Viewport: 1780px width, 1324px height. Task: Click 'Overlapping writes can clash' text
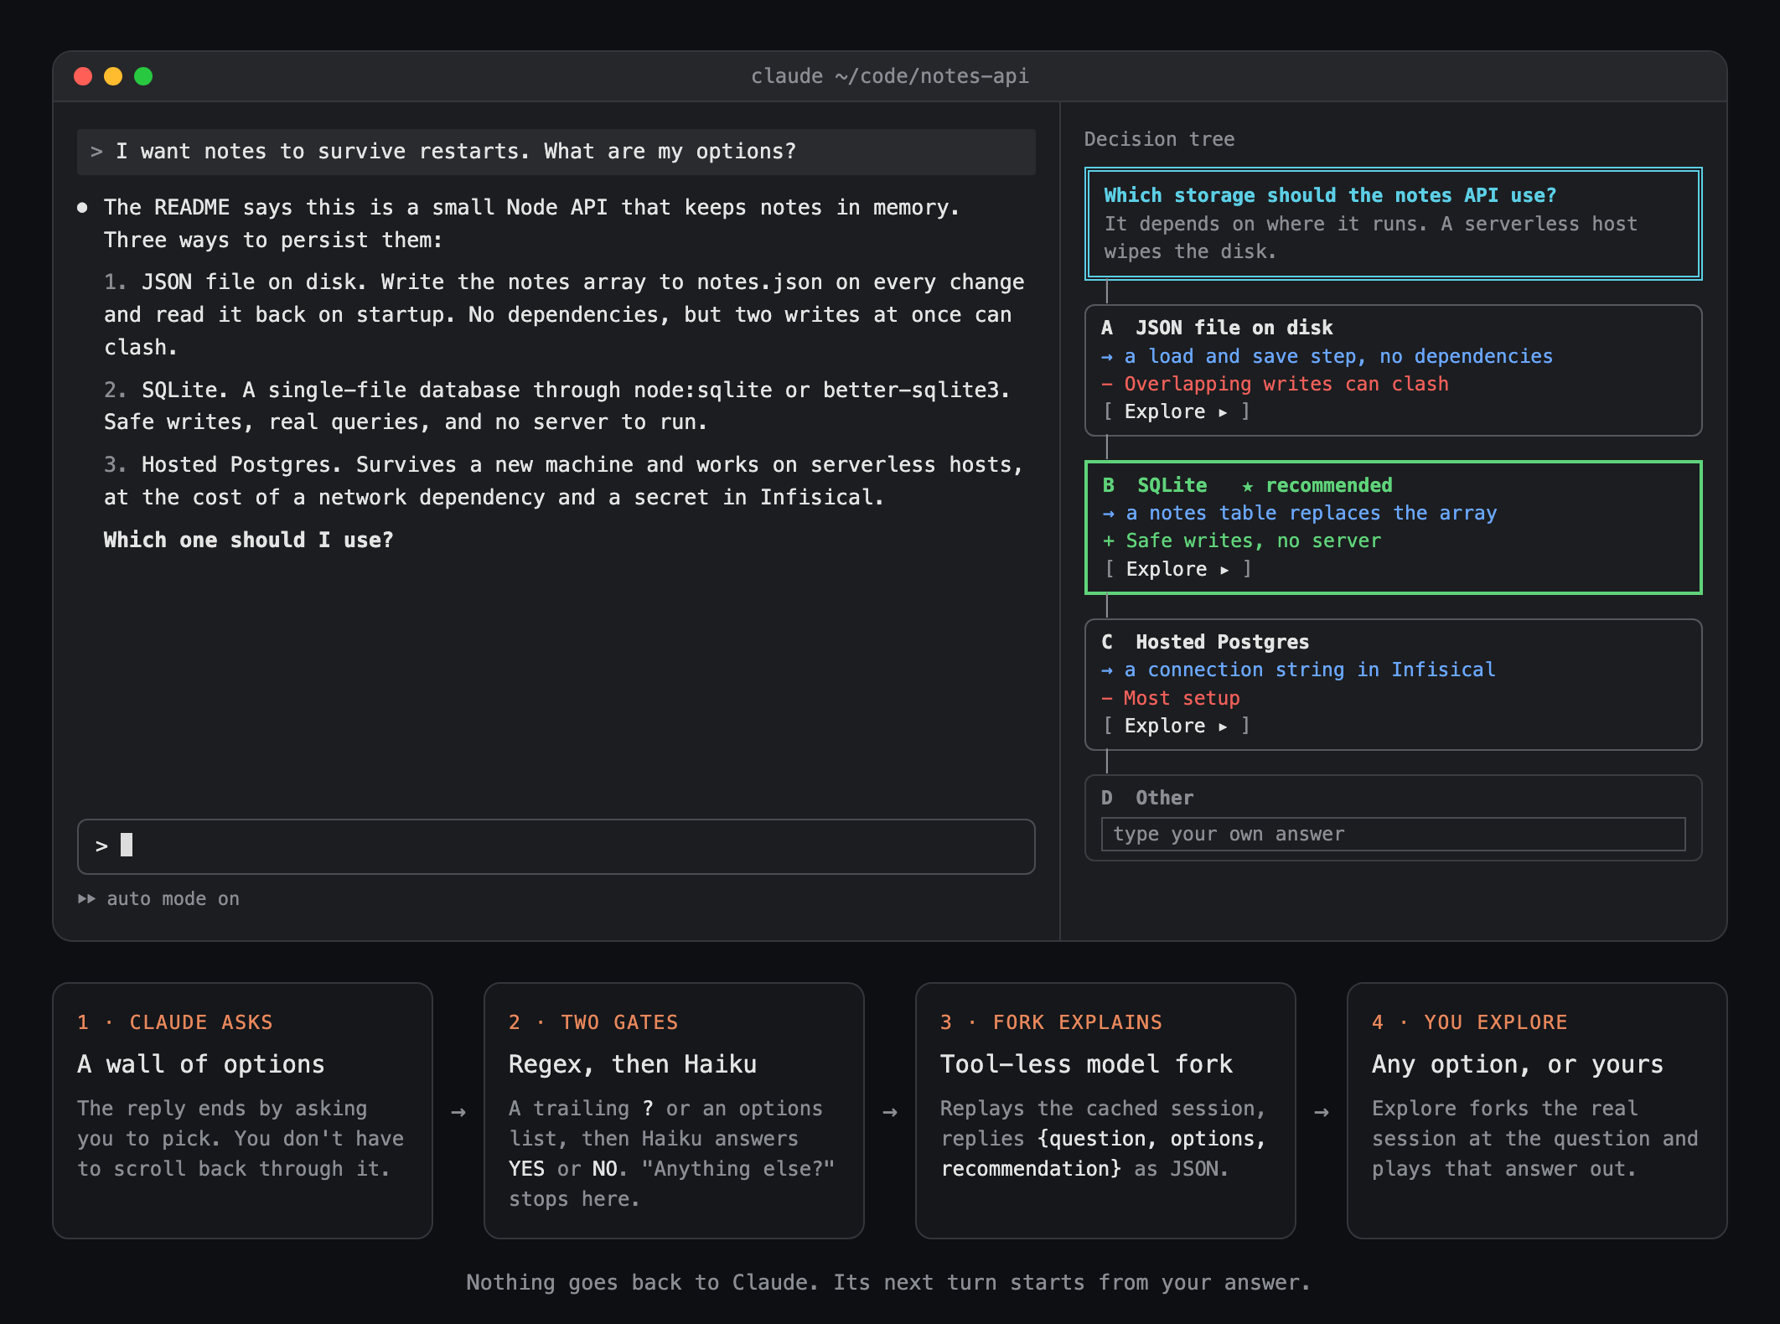pos(1286,384)
